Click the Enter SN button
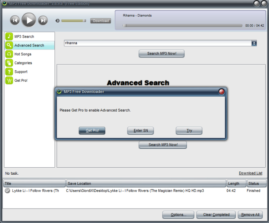The width and height of the screenshot is (269, 223). (141, 130)
